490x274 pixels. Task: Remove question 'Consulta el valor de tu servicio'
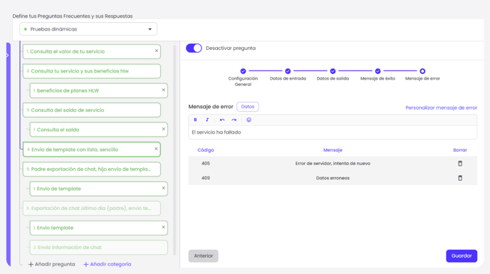pos(157,51)
